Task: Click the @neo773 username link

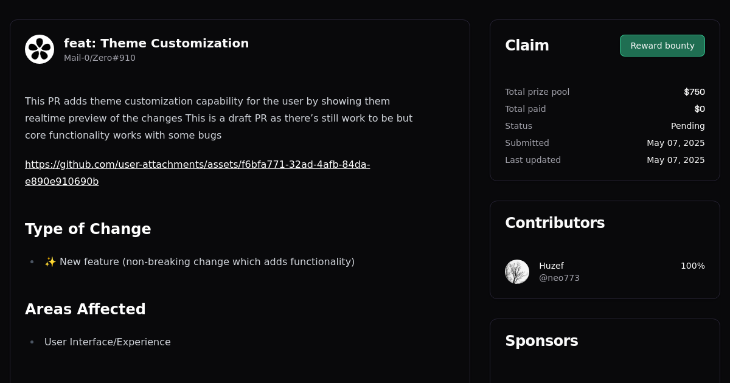Action: point(559,278)
